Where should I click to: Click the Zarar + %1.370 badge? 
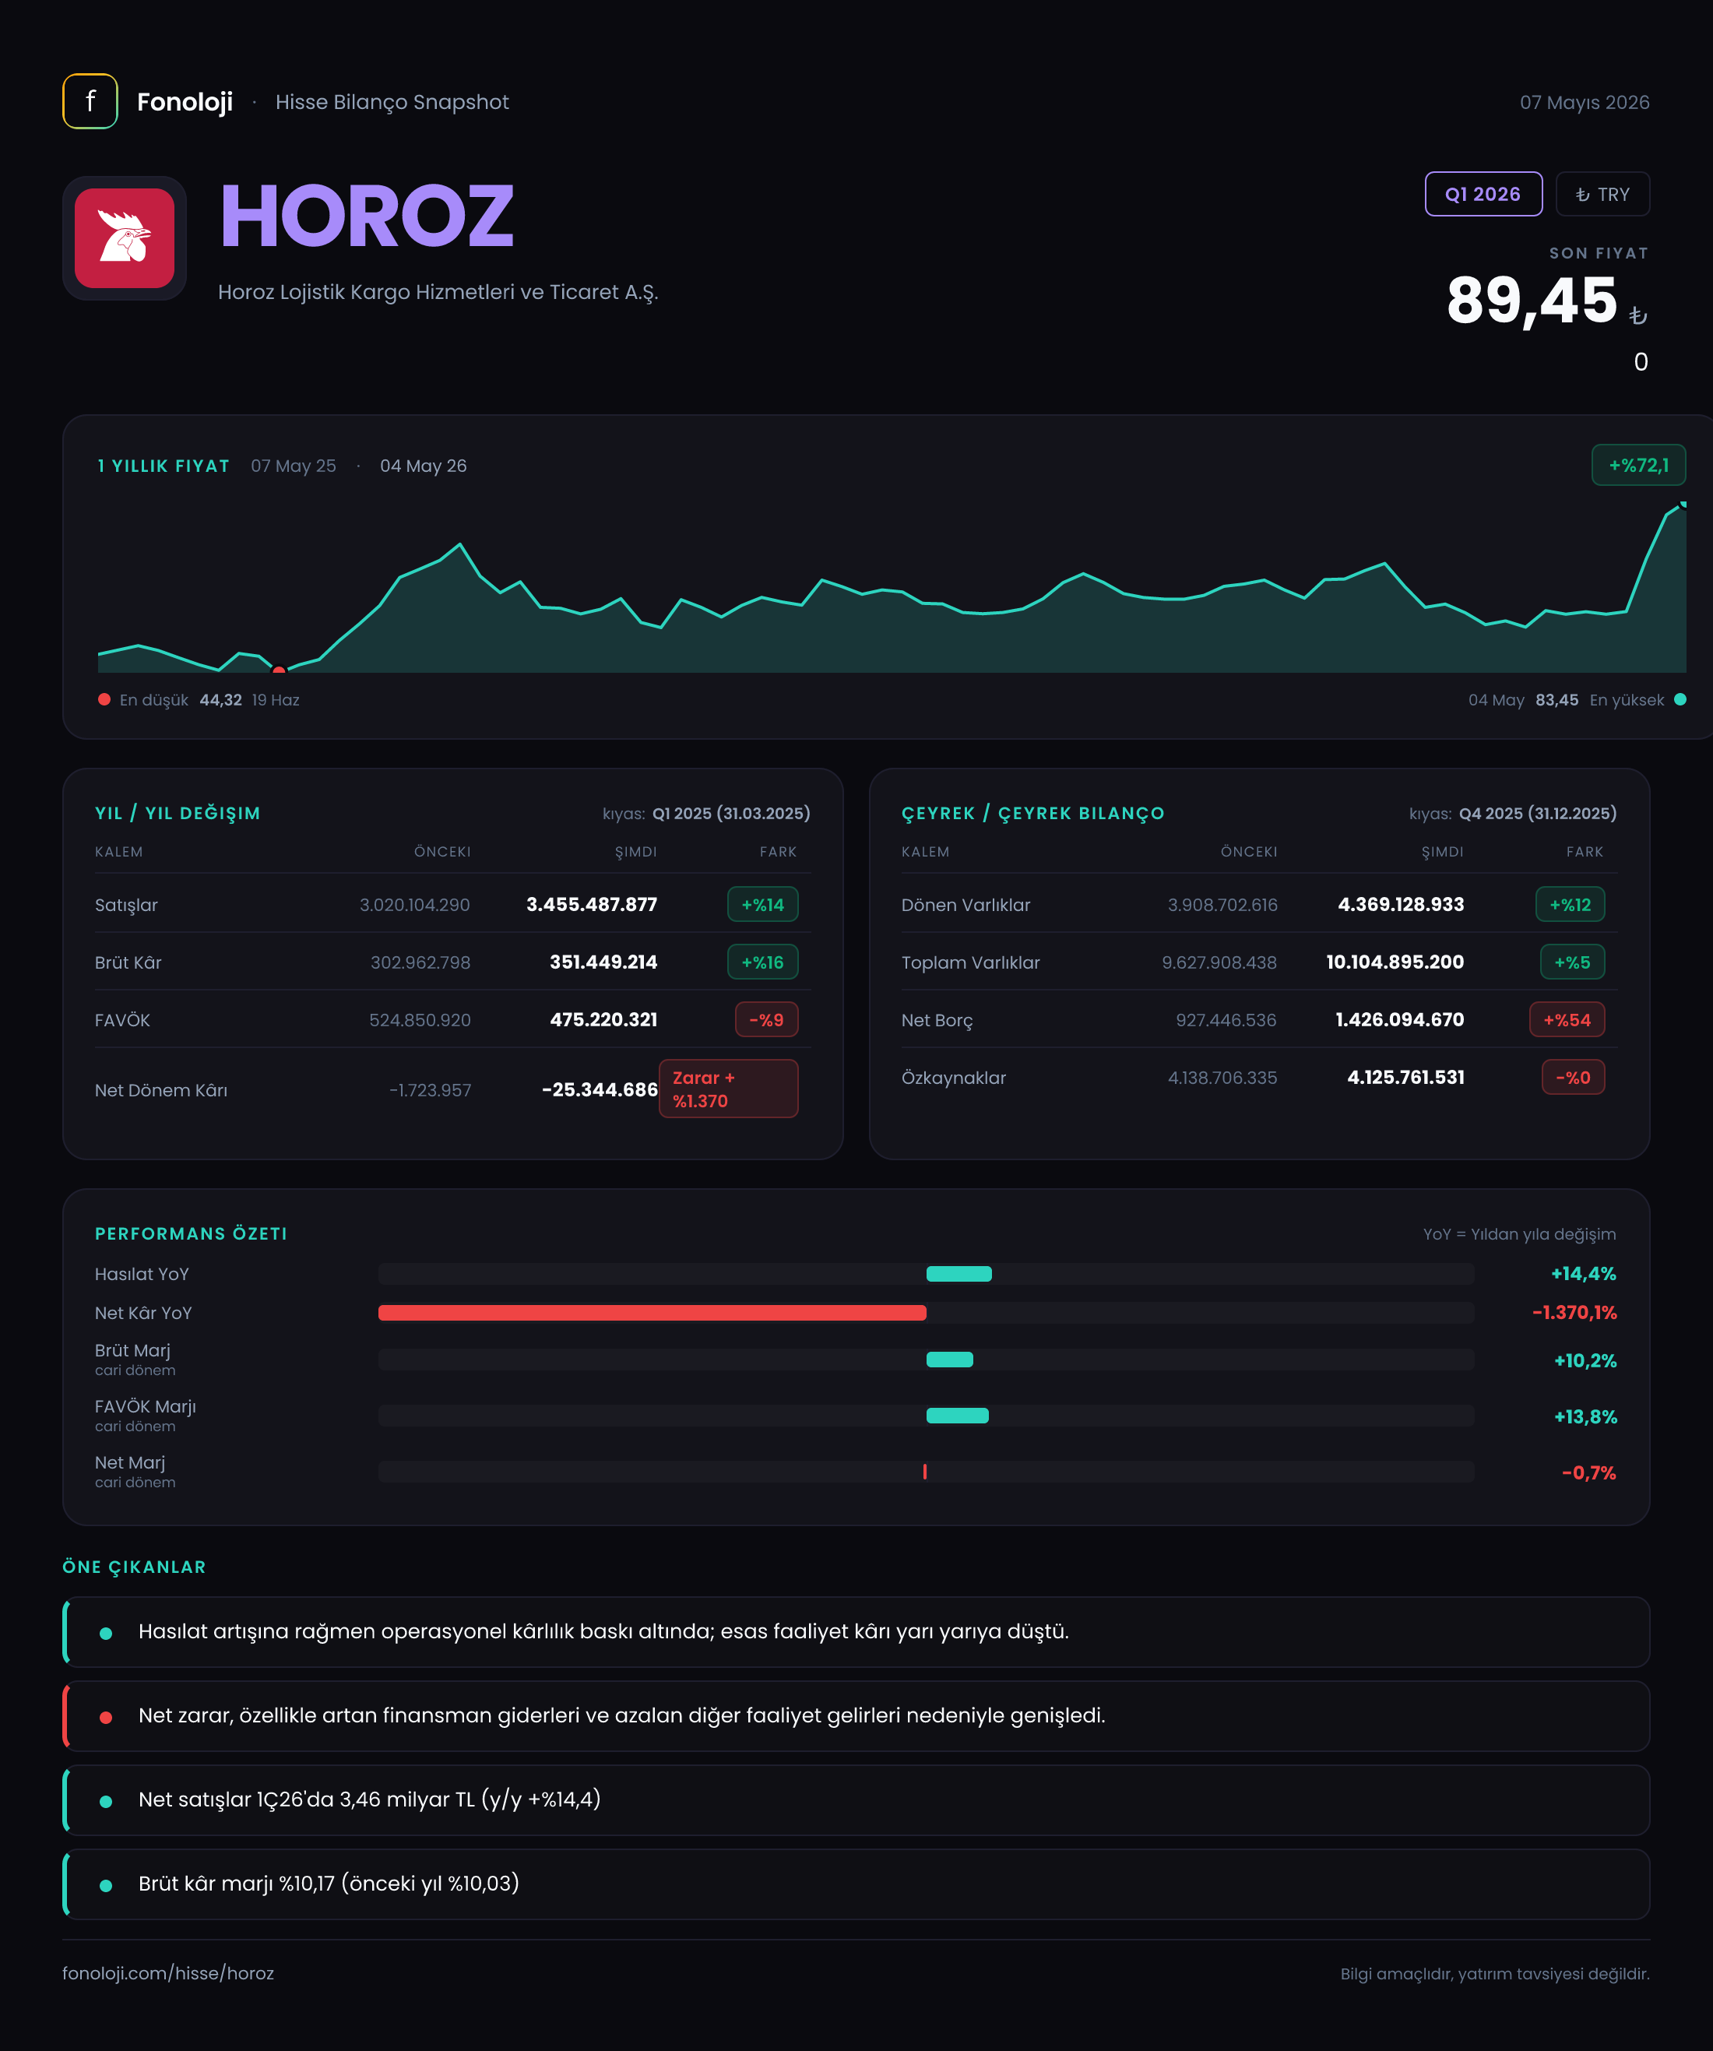pos(727,1089)
